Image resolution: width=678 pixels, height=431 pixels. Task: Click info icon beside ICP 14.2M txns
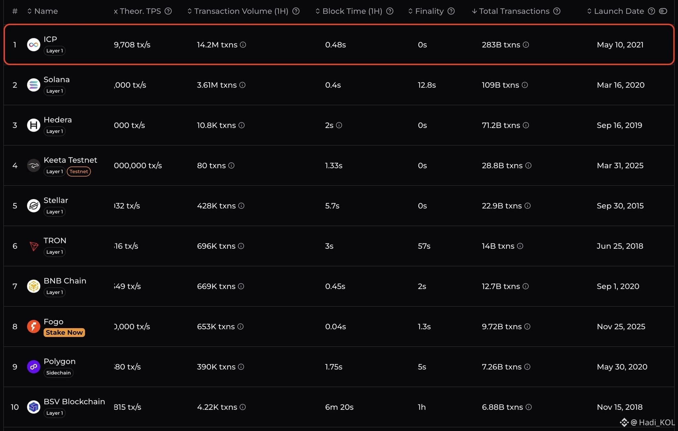243,45
